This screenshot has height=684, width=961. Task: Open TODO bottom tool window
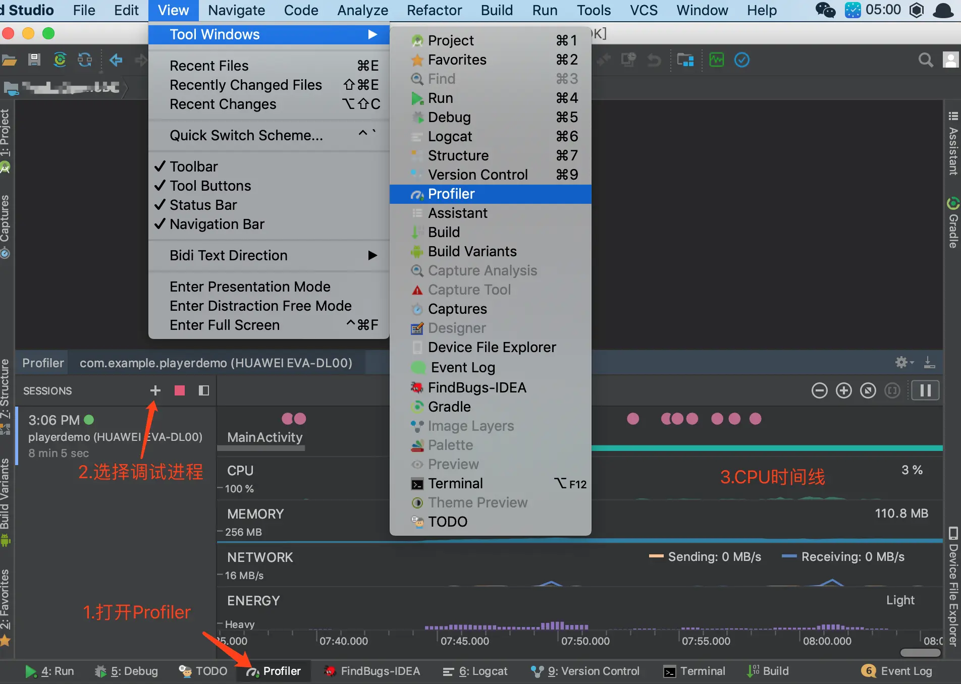203,671
